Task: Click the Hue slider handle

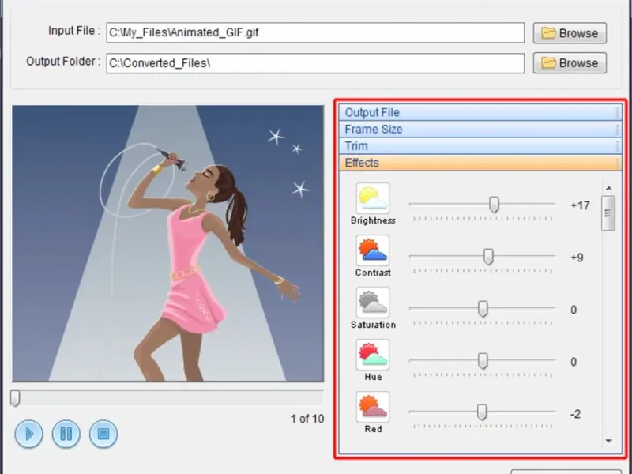Action: click(x=483, y=361)
